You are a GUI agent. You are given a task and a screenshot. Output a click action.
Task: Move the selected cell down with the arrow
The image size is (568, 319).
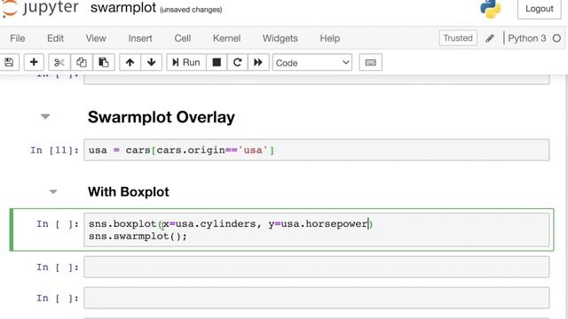(x=152, y=63)
